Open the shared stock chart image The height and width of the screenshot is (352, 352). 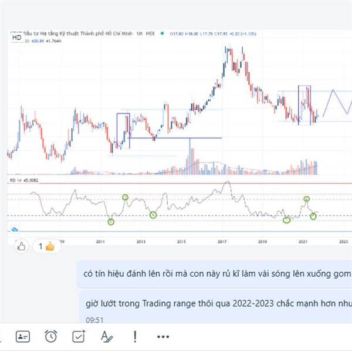[176, 117]
